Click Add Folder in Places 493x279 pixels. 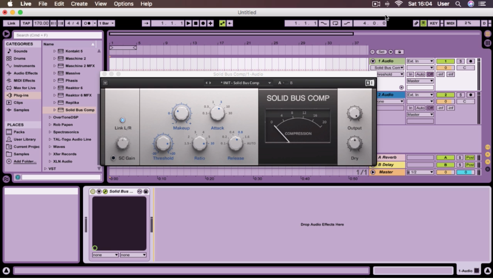[x=25, y=161]
